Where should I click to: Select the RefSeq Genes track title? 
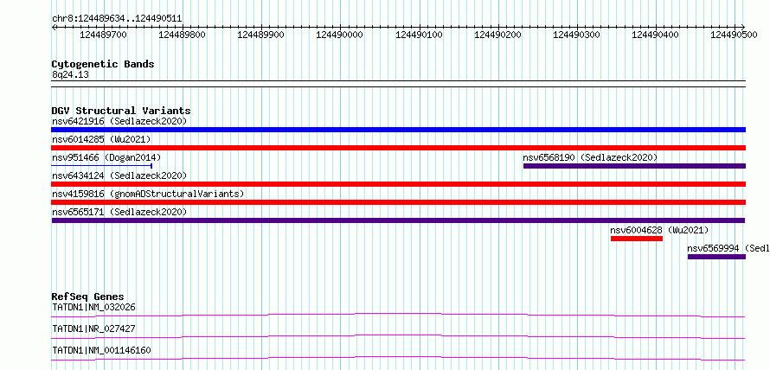click(x=88, y=297)
